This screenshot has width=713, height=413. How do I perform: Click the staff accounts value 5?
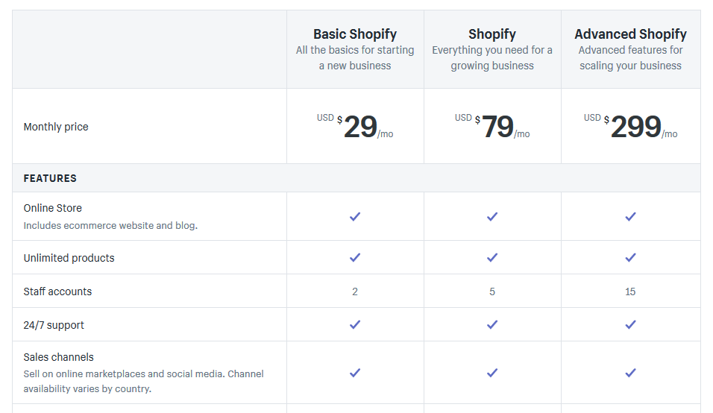pos(492,291)
